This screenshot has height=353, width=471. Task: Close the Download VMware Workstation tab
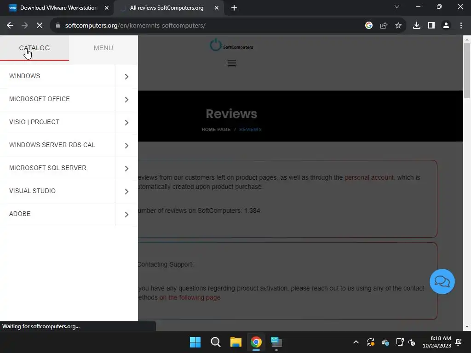click(107, 8)
